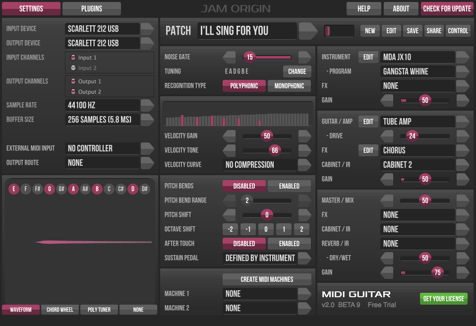
Task: Click the arrow next to Input Device
Action: [x=147, y=29]
